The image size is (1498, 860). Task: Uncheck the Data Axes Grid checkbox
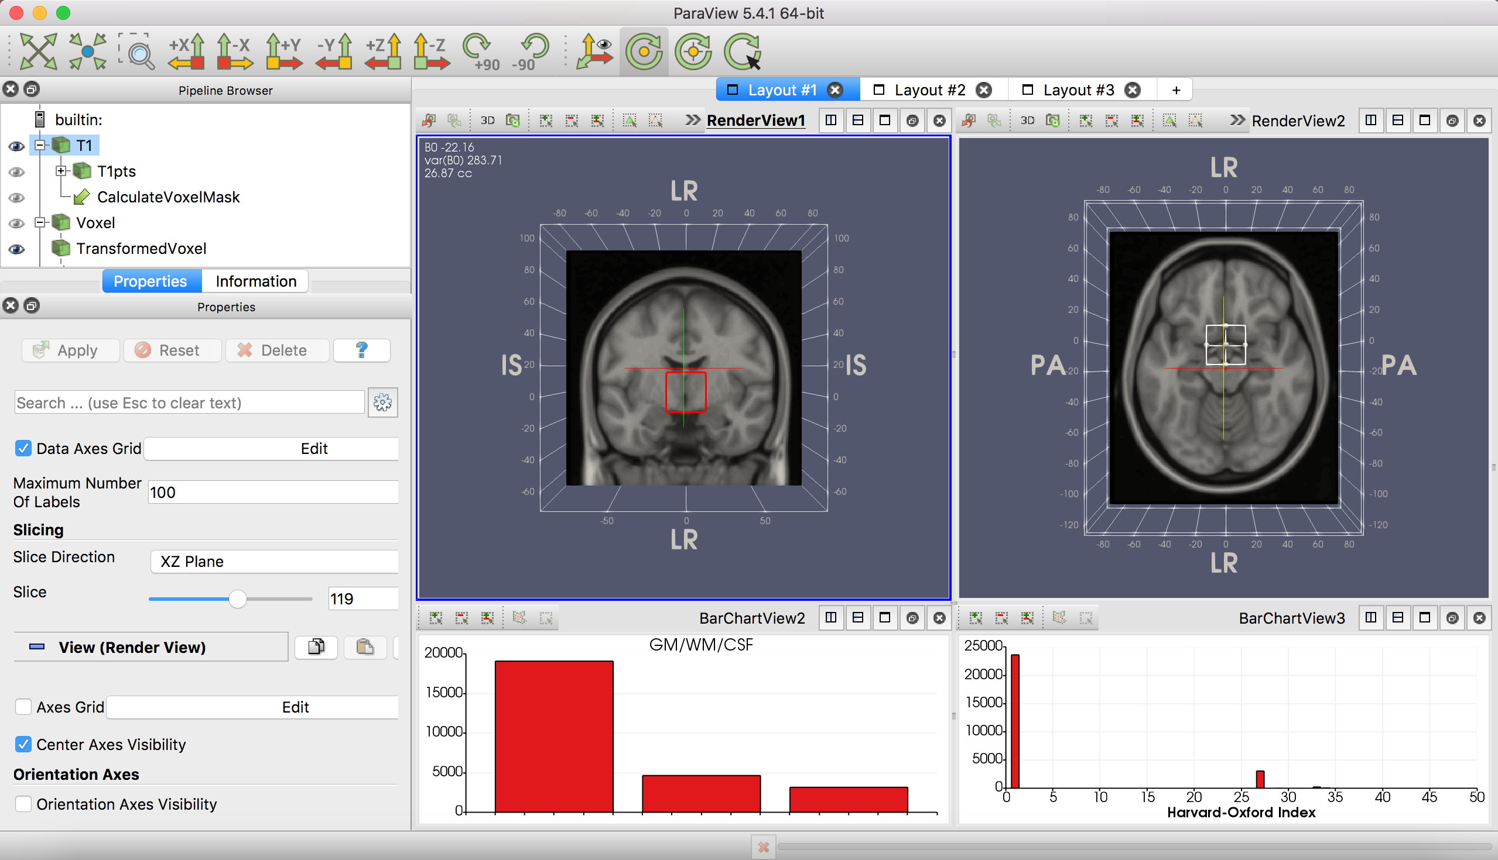[23, 448]
